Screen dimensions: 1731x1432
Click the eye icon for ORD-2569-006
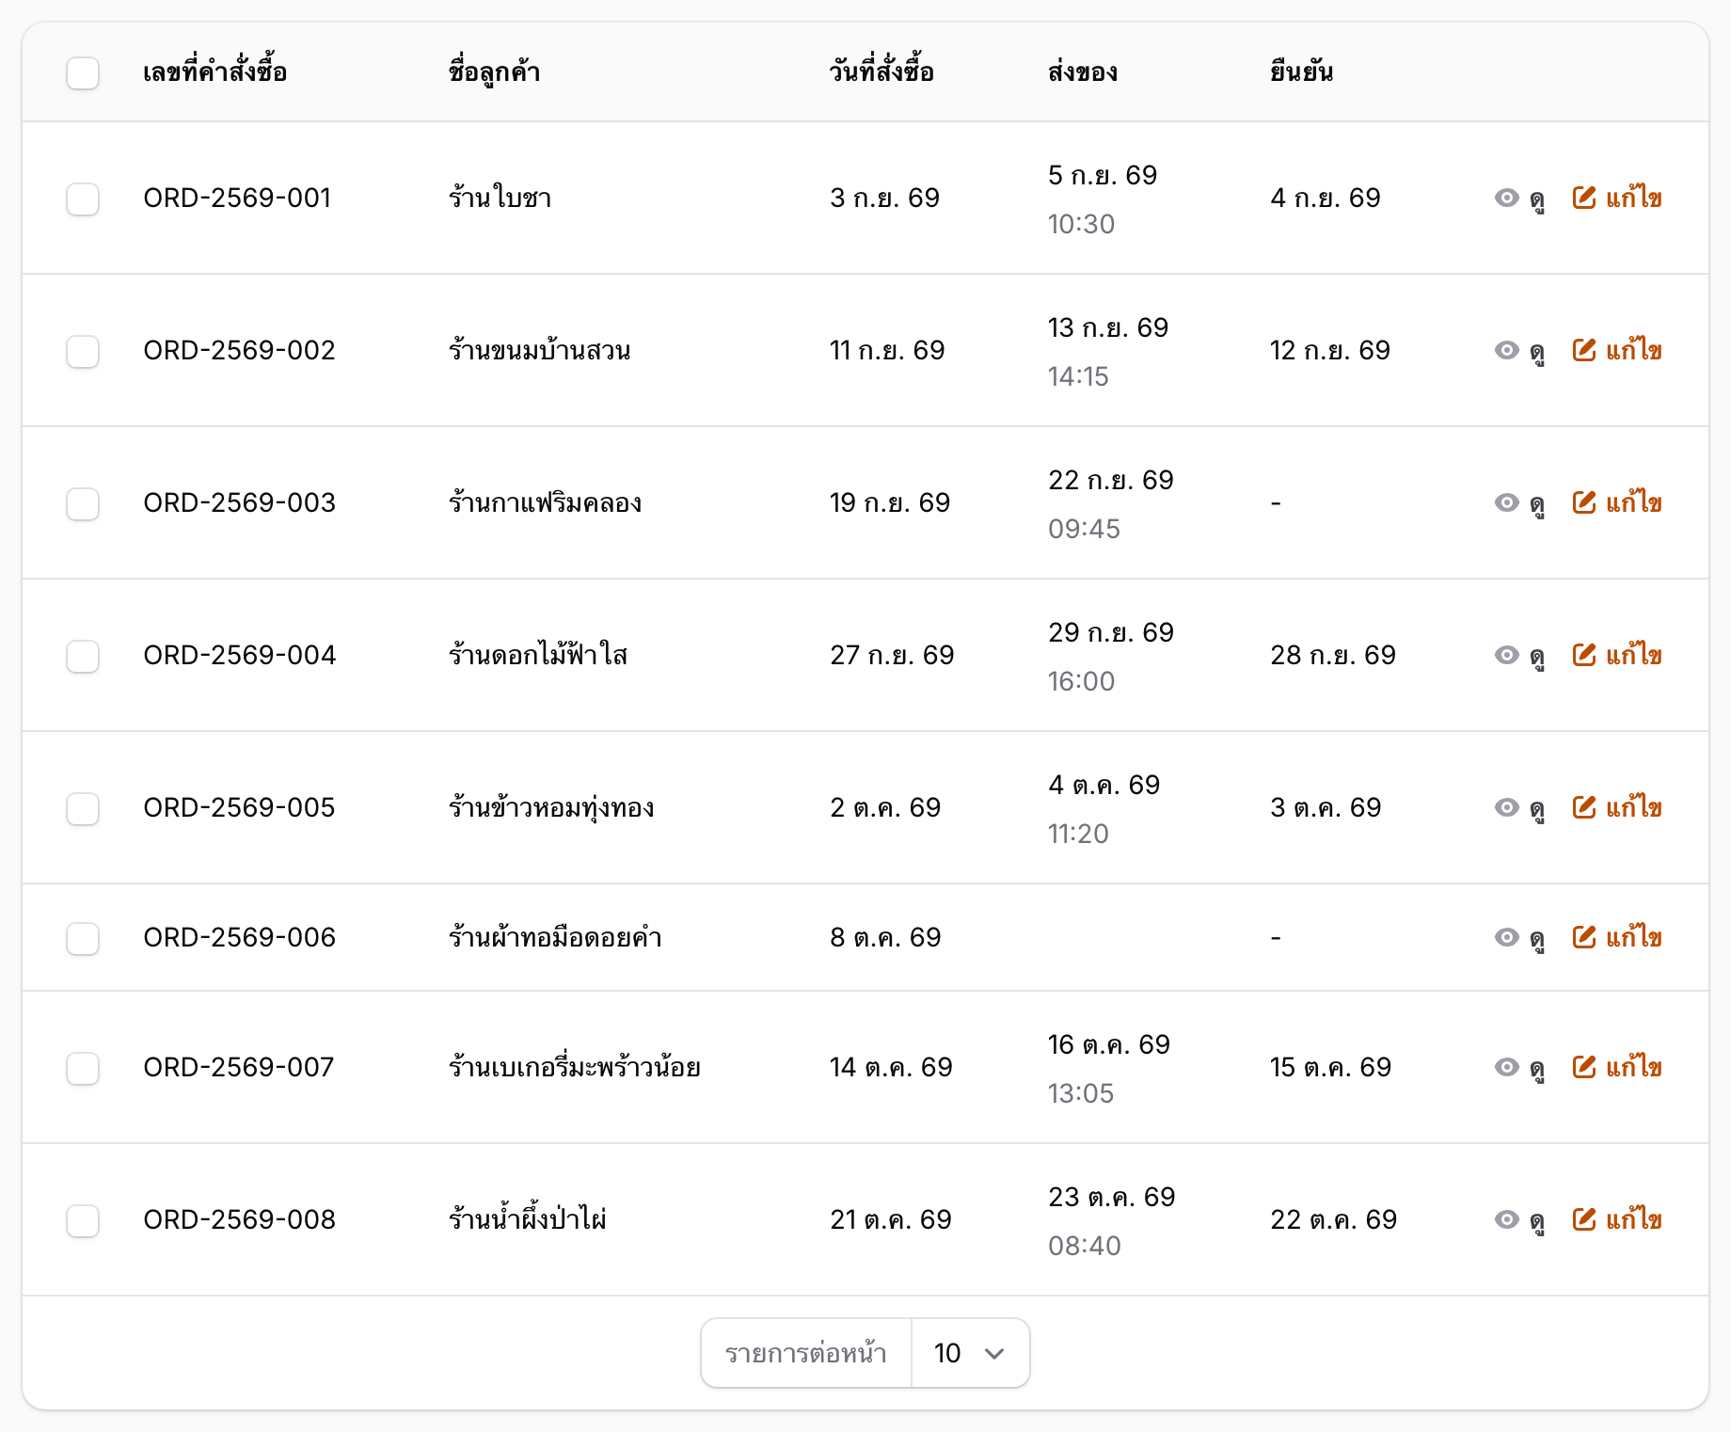click(1506, 937)
